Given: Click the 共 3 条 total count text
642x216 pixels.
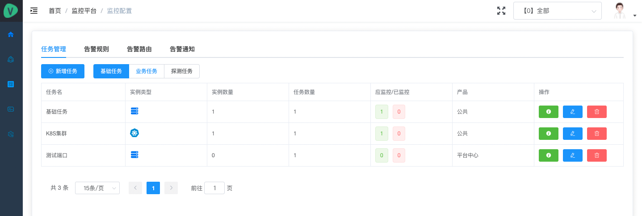Looking at the screenshot, I should [59, 188].
